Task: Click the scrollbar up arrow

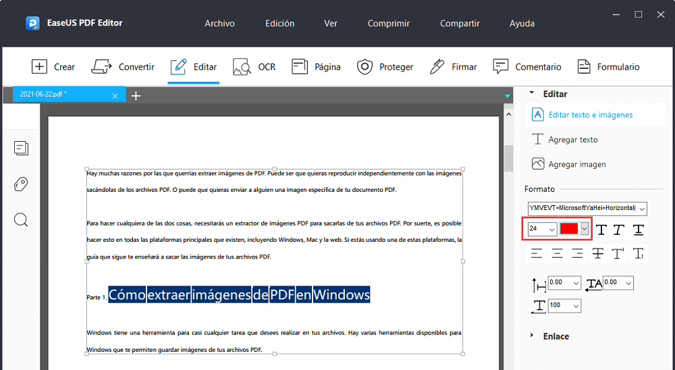Action: (x=509, y=115)
